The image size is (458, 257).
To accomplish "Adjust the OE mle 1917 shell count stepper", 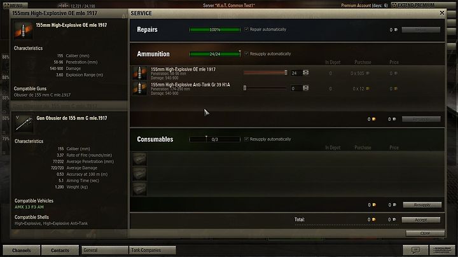I will click(305, 73).
